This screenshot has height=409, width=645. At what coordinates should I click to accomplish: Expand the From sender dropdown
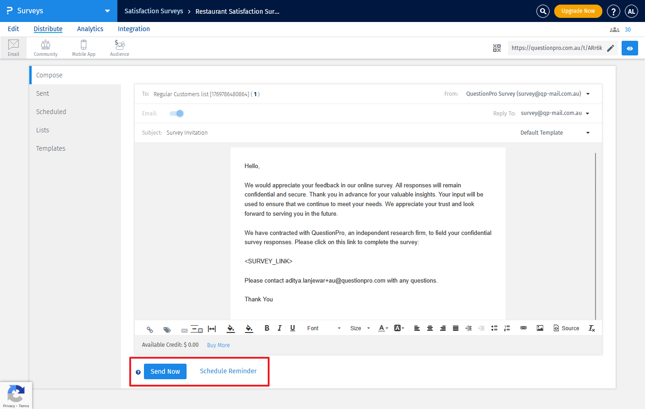click(x=588, y=94)
